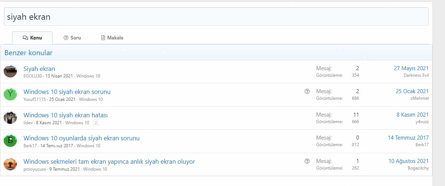
Task: Open "Windows 10 oyunlarda siyah ekran sorunu" thread
Action: (82, 138)
